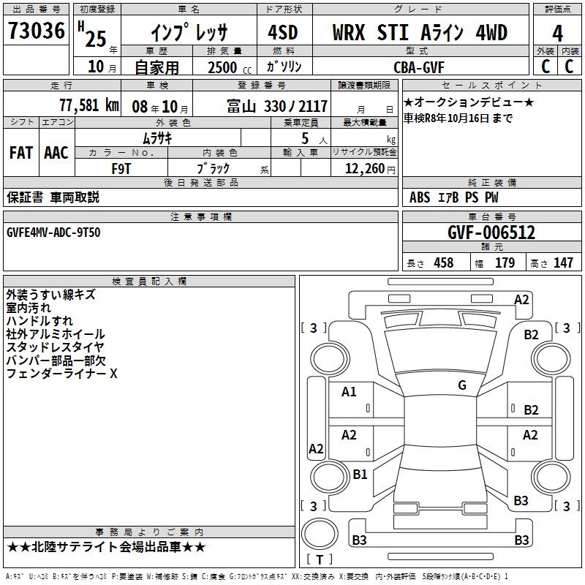Click inspector note フェンダーライナー X
This screenshot has width=585, height=585.
tap(61, 374)
